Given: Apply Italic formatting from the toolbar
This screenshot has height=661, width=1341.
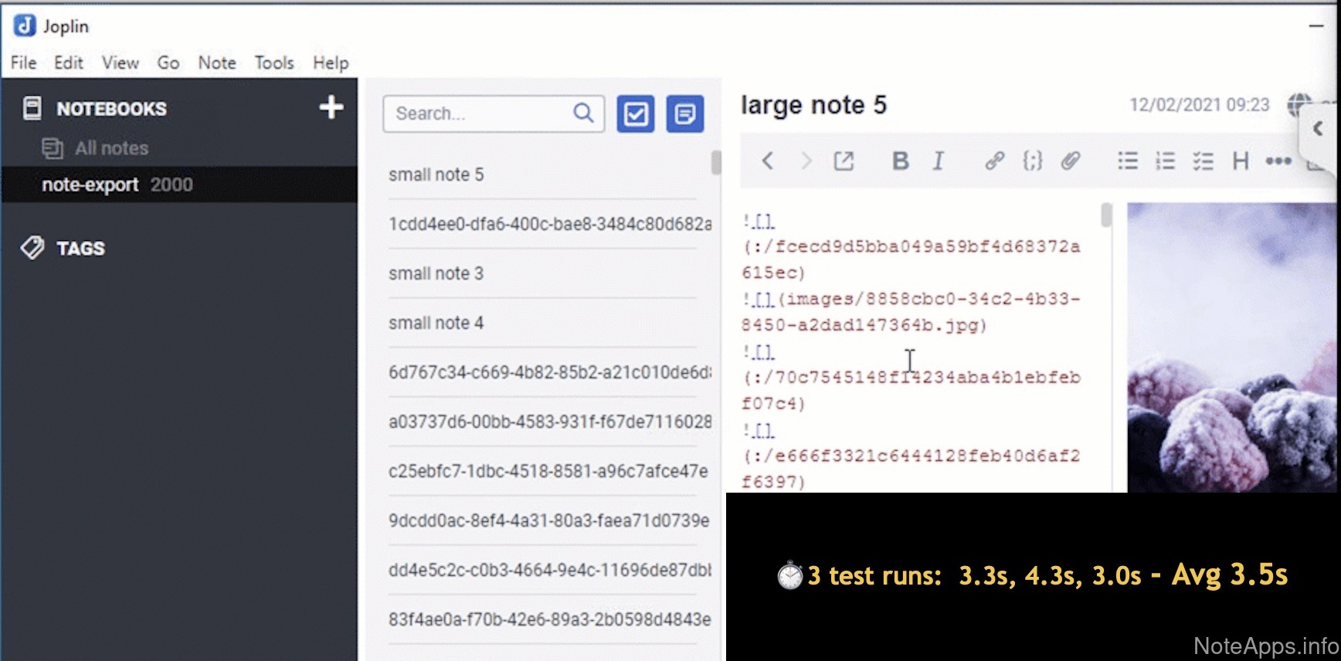Looking at the screenshot, I should click(938, 161).
